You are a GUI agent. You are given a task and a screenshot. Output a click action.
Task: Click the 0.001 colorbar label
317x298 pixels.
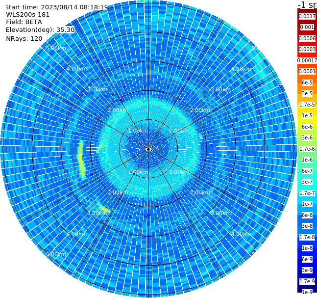click(x=307, y=27)
